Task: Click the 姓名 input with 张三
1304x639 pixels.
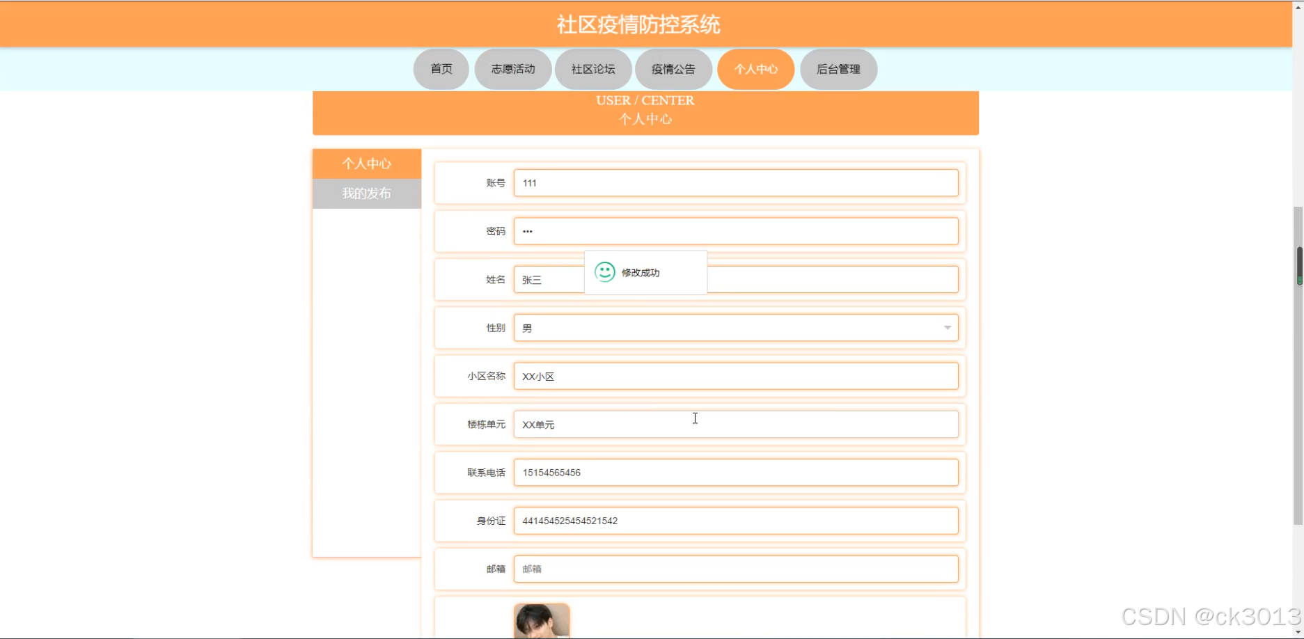Action: pos(736,279)
